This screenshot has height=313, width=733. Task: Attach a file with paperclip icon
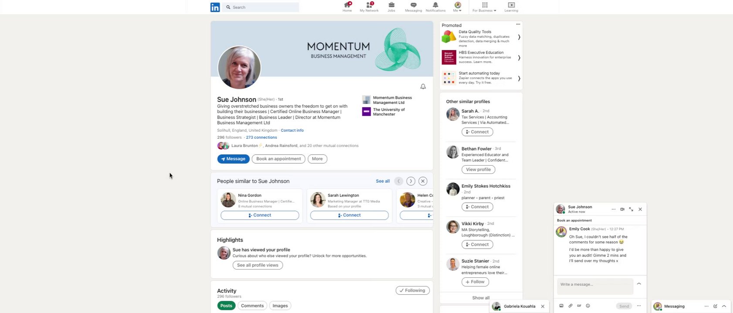(570, 306)
